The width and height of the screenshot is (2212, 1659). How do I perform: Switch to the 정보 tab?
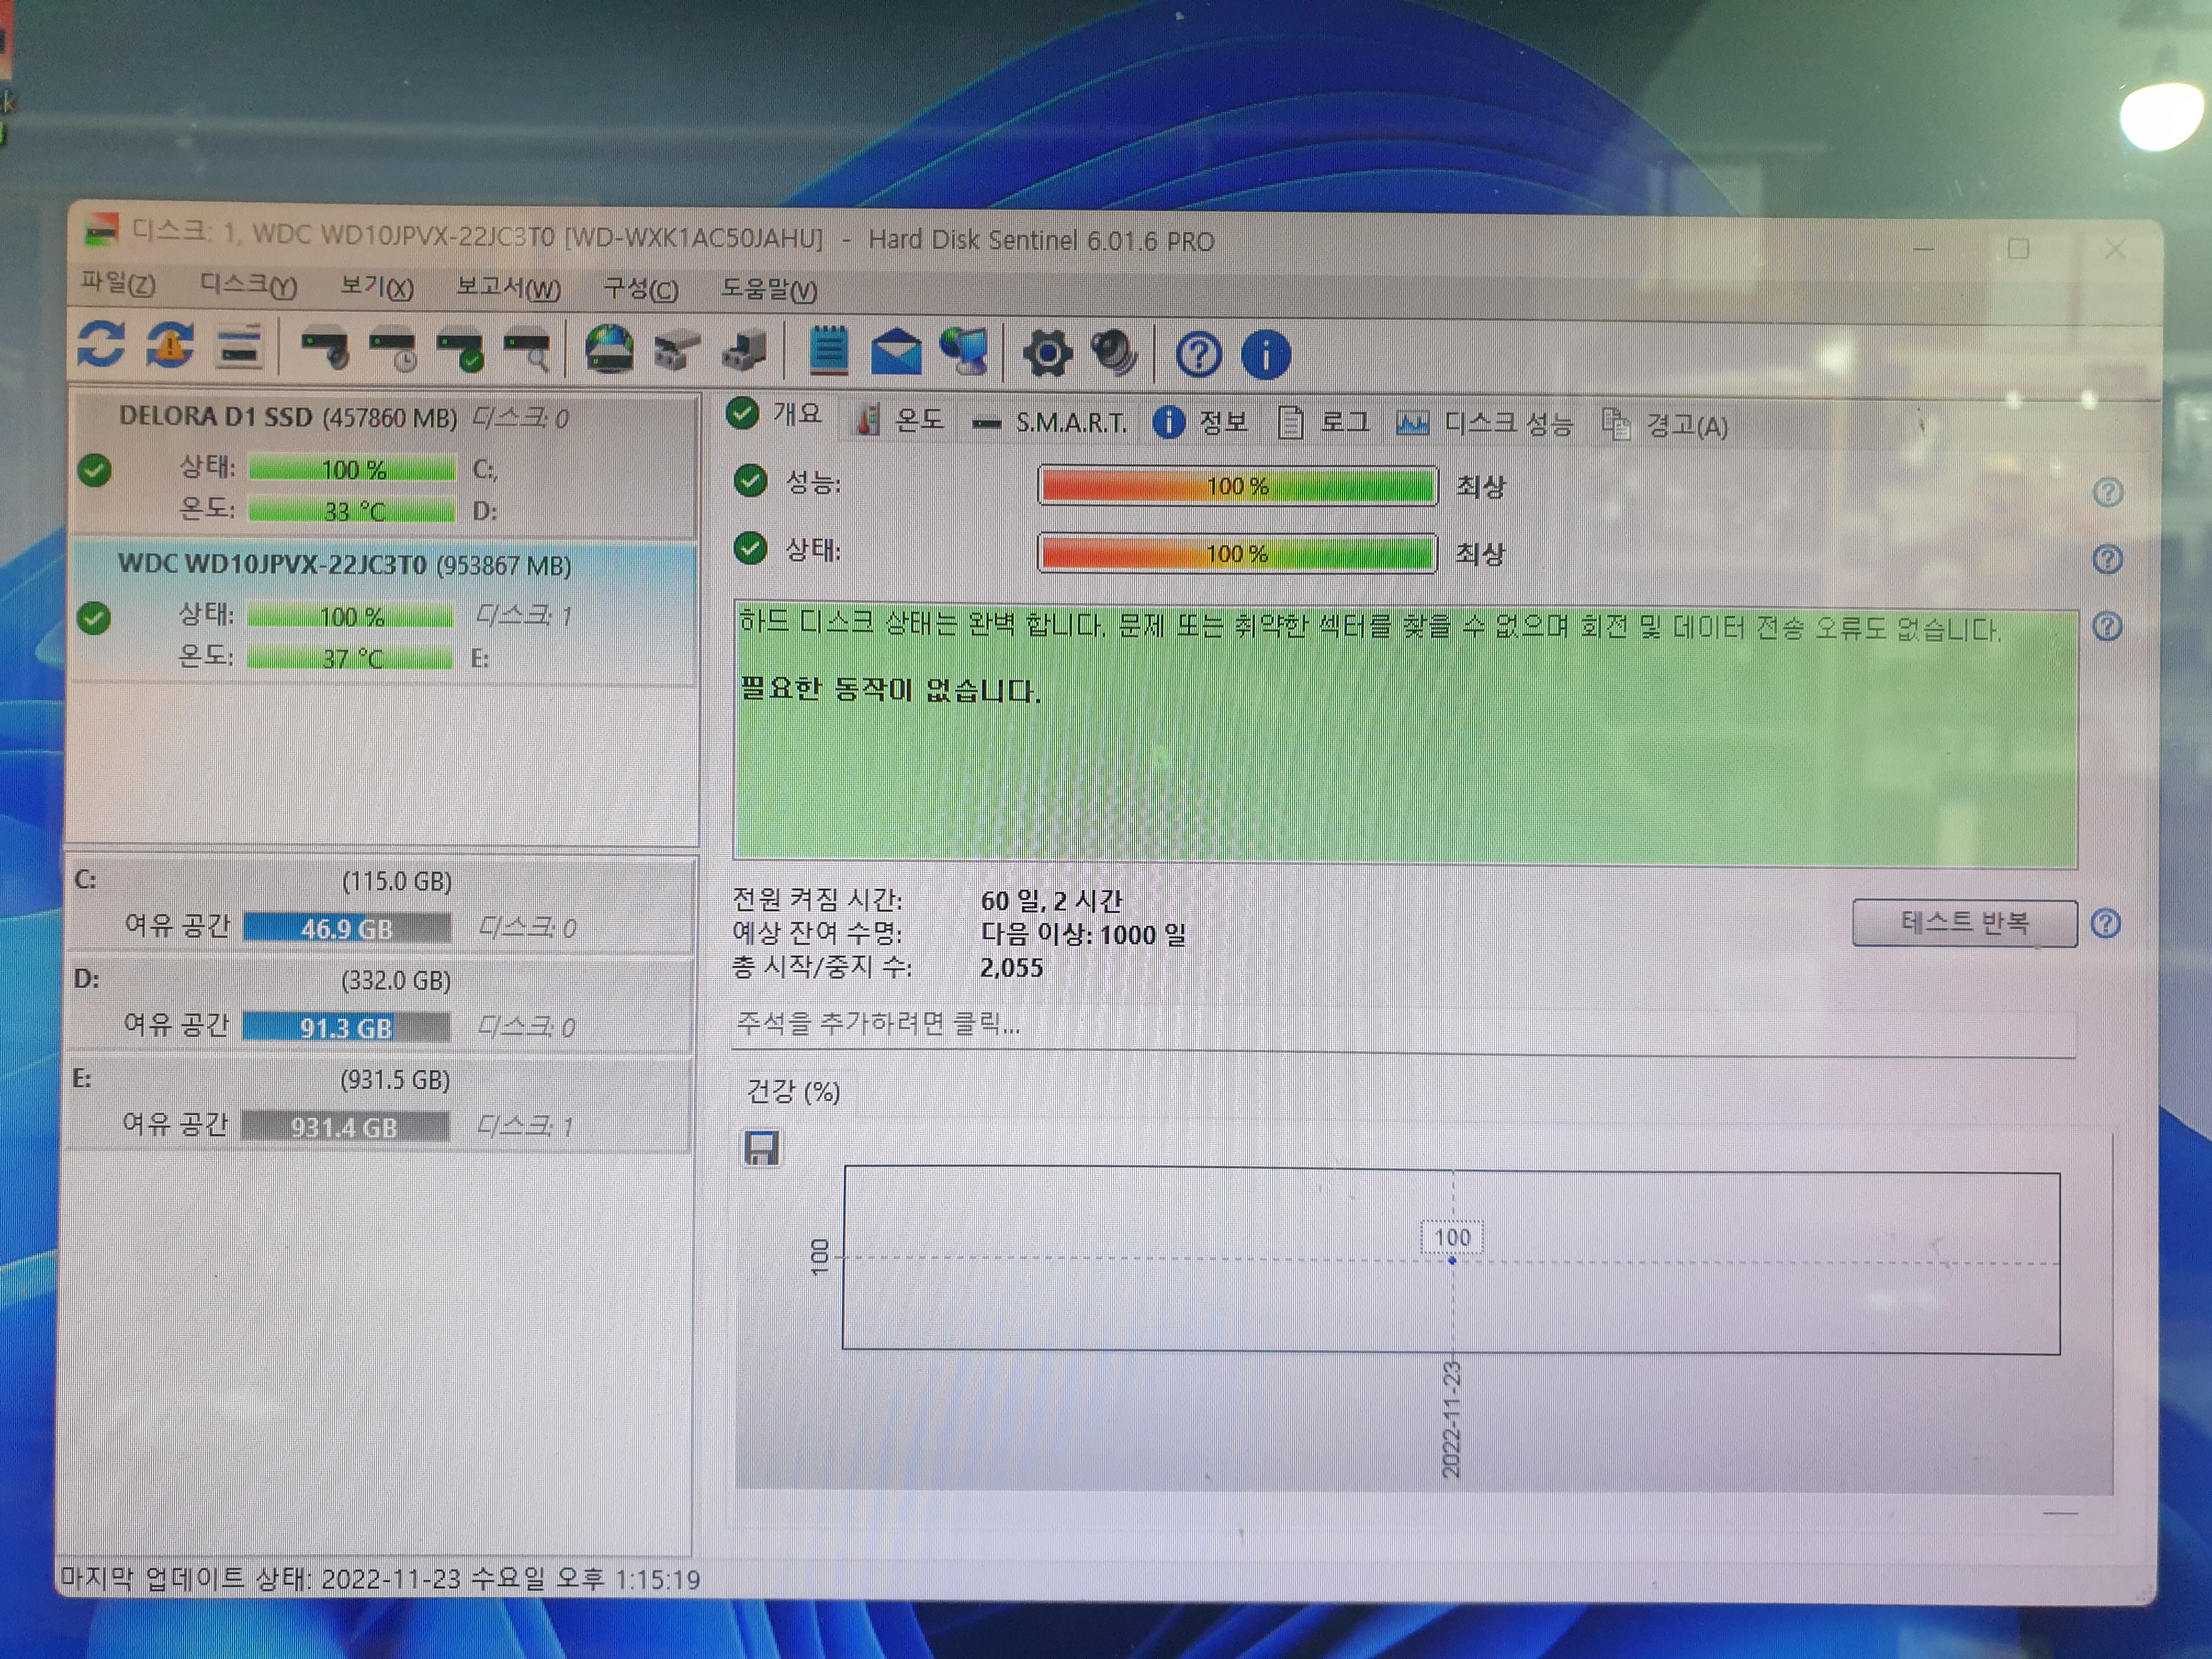click(x=1201, y=422)
